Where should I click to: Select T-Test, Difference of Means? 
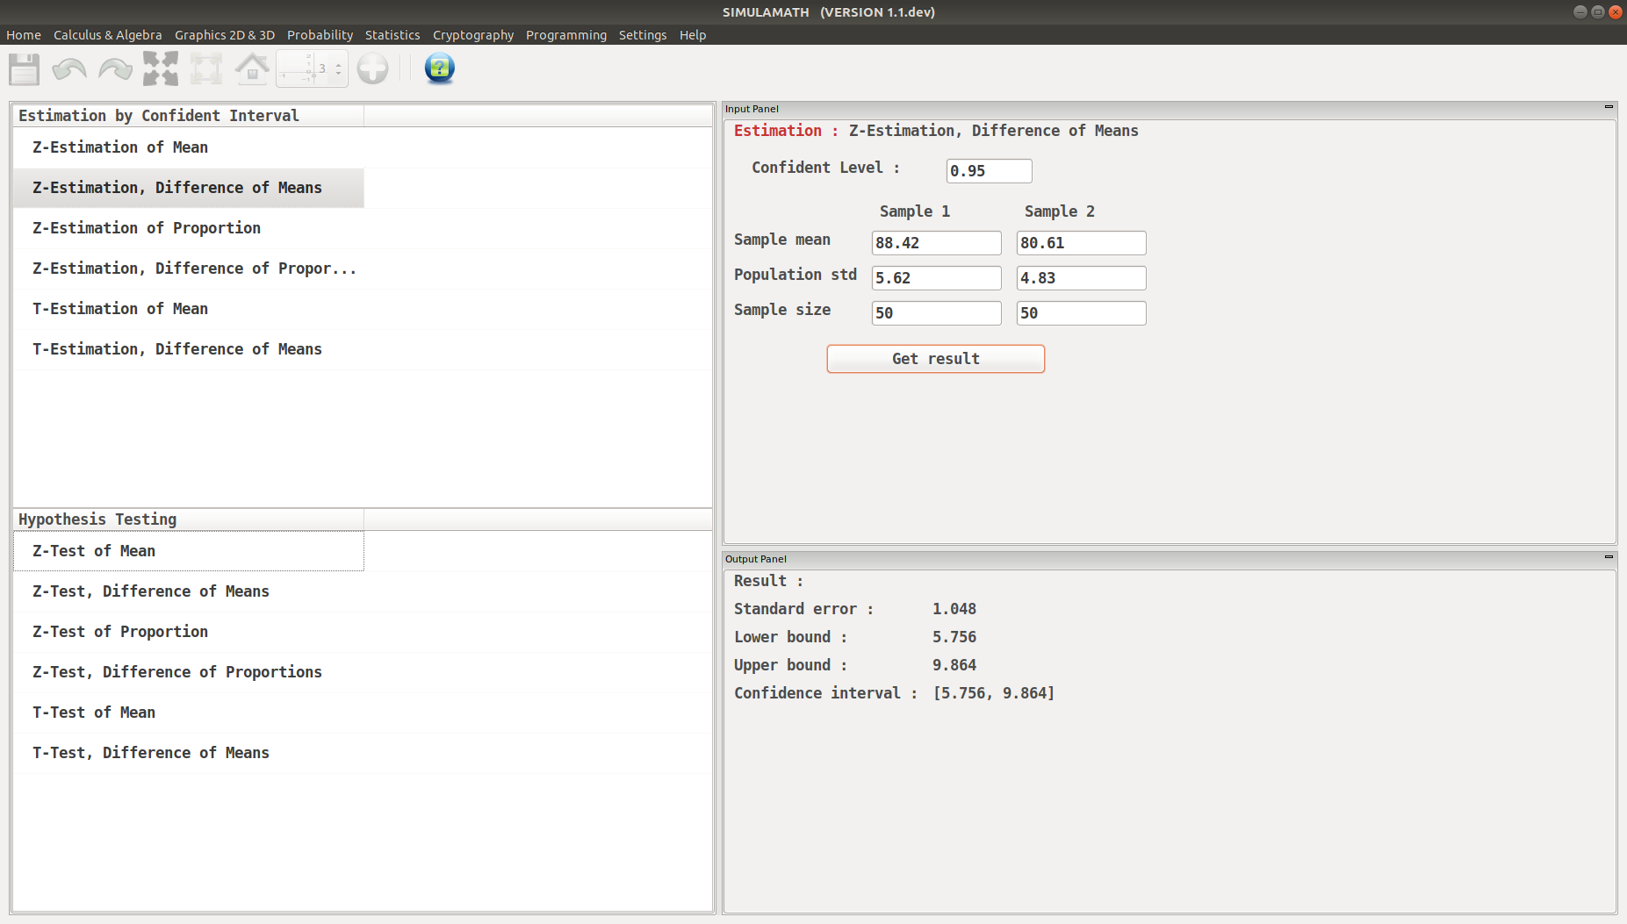coord(189,753)
